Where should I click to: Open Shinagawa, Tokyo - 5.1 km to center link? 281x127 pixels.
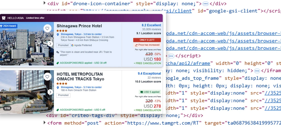81,87
